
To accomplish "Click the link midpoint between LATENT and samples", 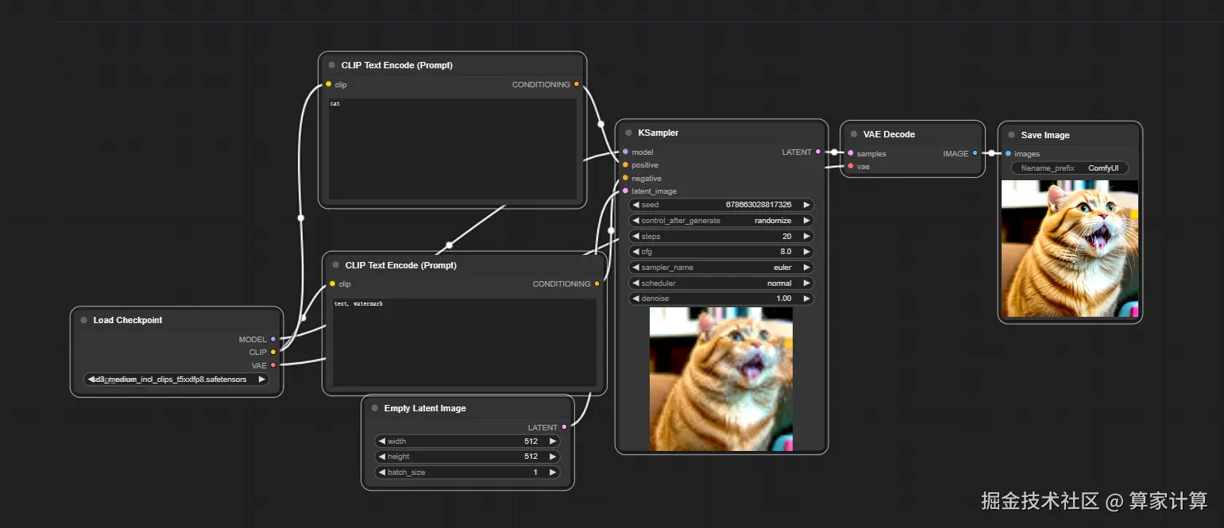I will 834,152.
